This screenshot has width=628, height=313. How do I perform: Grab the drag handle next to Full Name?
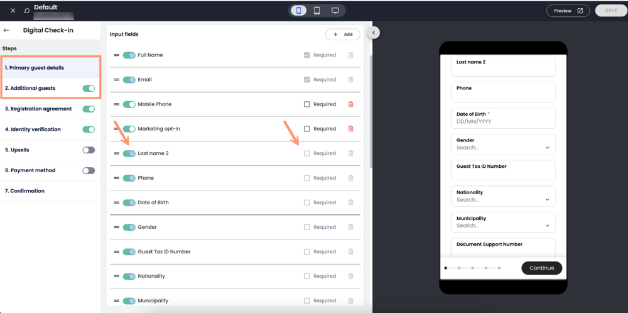tap(116, 55)
